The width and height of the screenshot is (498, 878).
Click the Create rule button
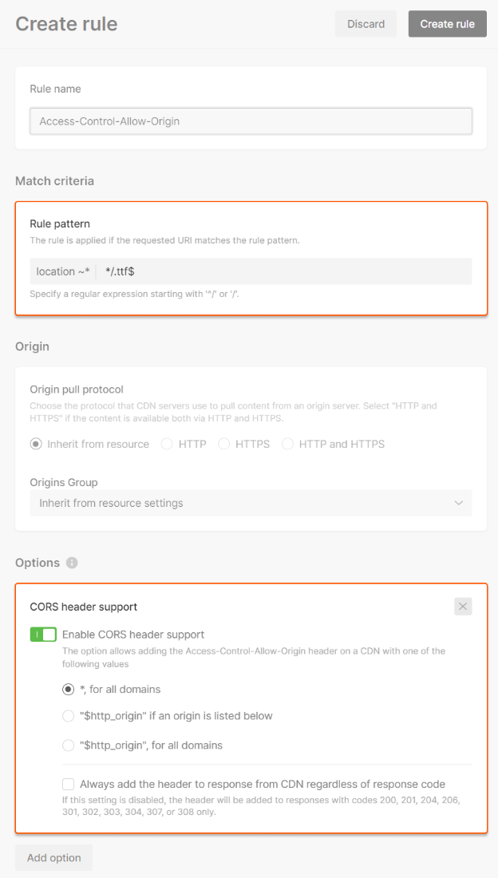[447, 23]
